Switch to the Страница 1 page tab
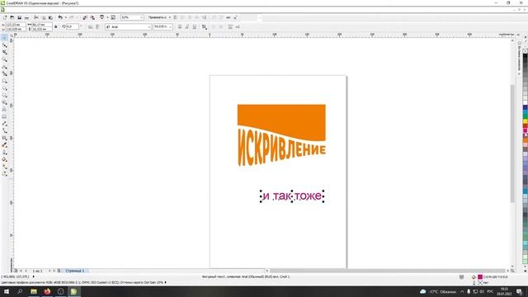The width and height of the screenshot is (528, 297). click(75, 271)
